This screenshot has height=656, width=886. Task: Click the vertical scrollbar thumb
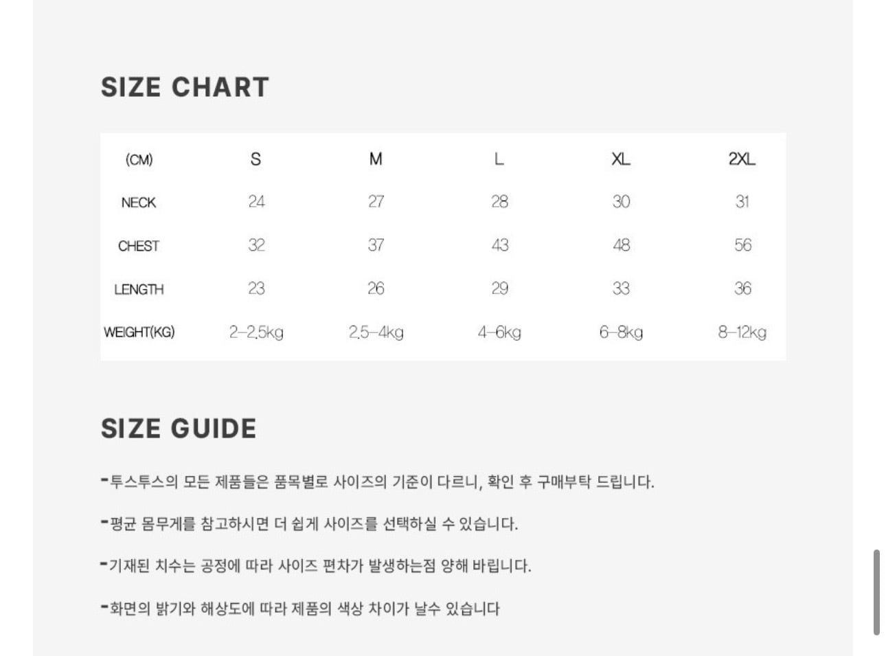876,592
